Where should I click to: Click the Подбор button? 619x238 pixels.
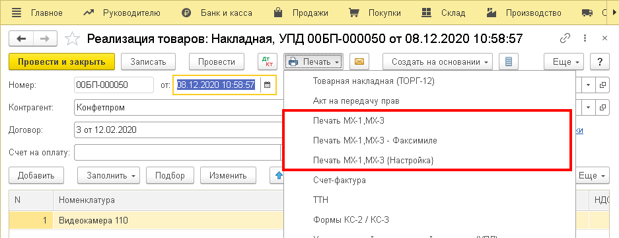[170, 176]
